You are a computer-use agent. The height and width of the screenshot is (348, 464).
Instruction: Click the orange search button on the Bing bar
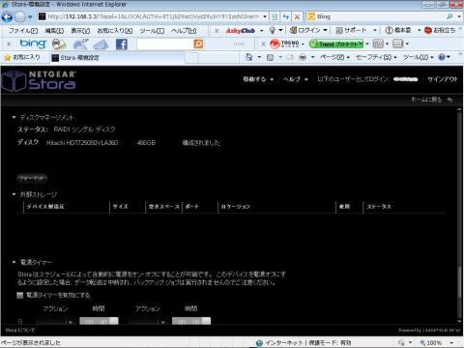tap(198, 44)
